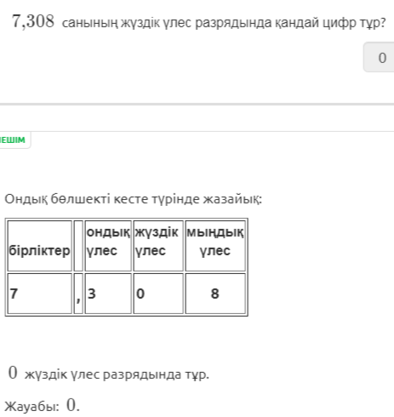
Task: Select the жүздік үлес header cell
Action: tap(158, 246)
